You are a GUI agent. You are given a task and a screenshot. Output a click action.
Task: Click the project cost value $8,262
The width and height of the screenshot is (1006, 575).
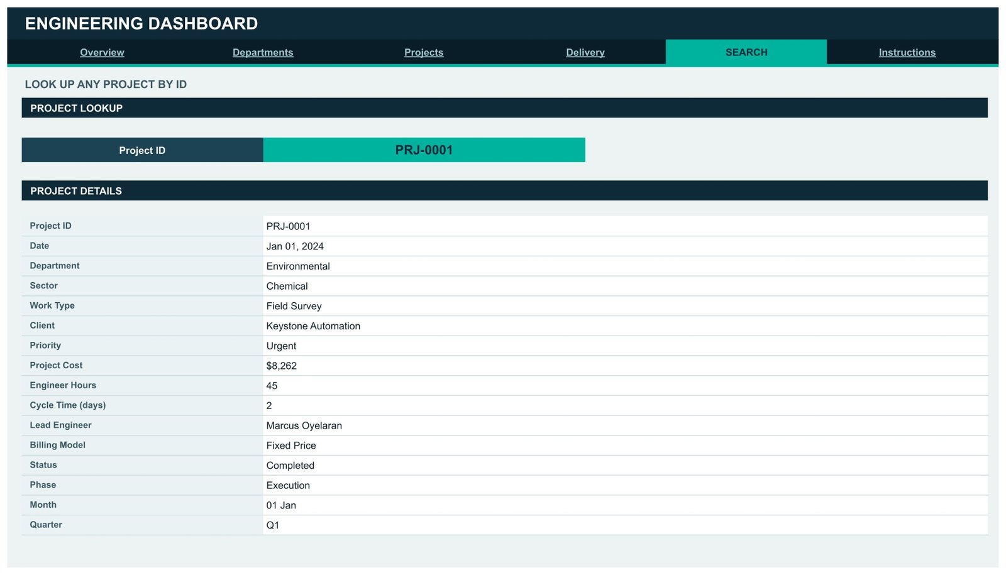282,366
